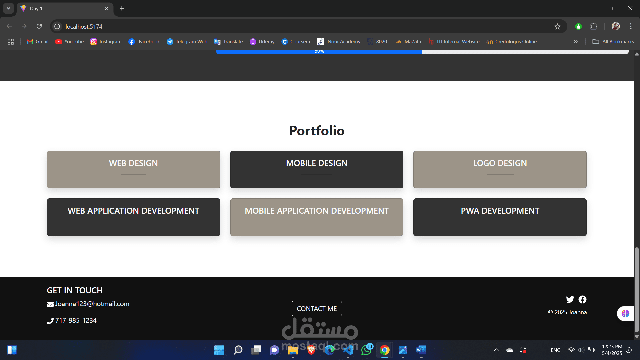The image size is (640, 360).
Task: Expand hidden bookmarks chevron
Action: (576, 42)
